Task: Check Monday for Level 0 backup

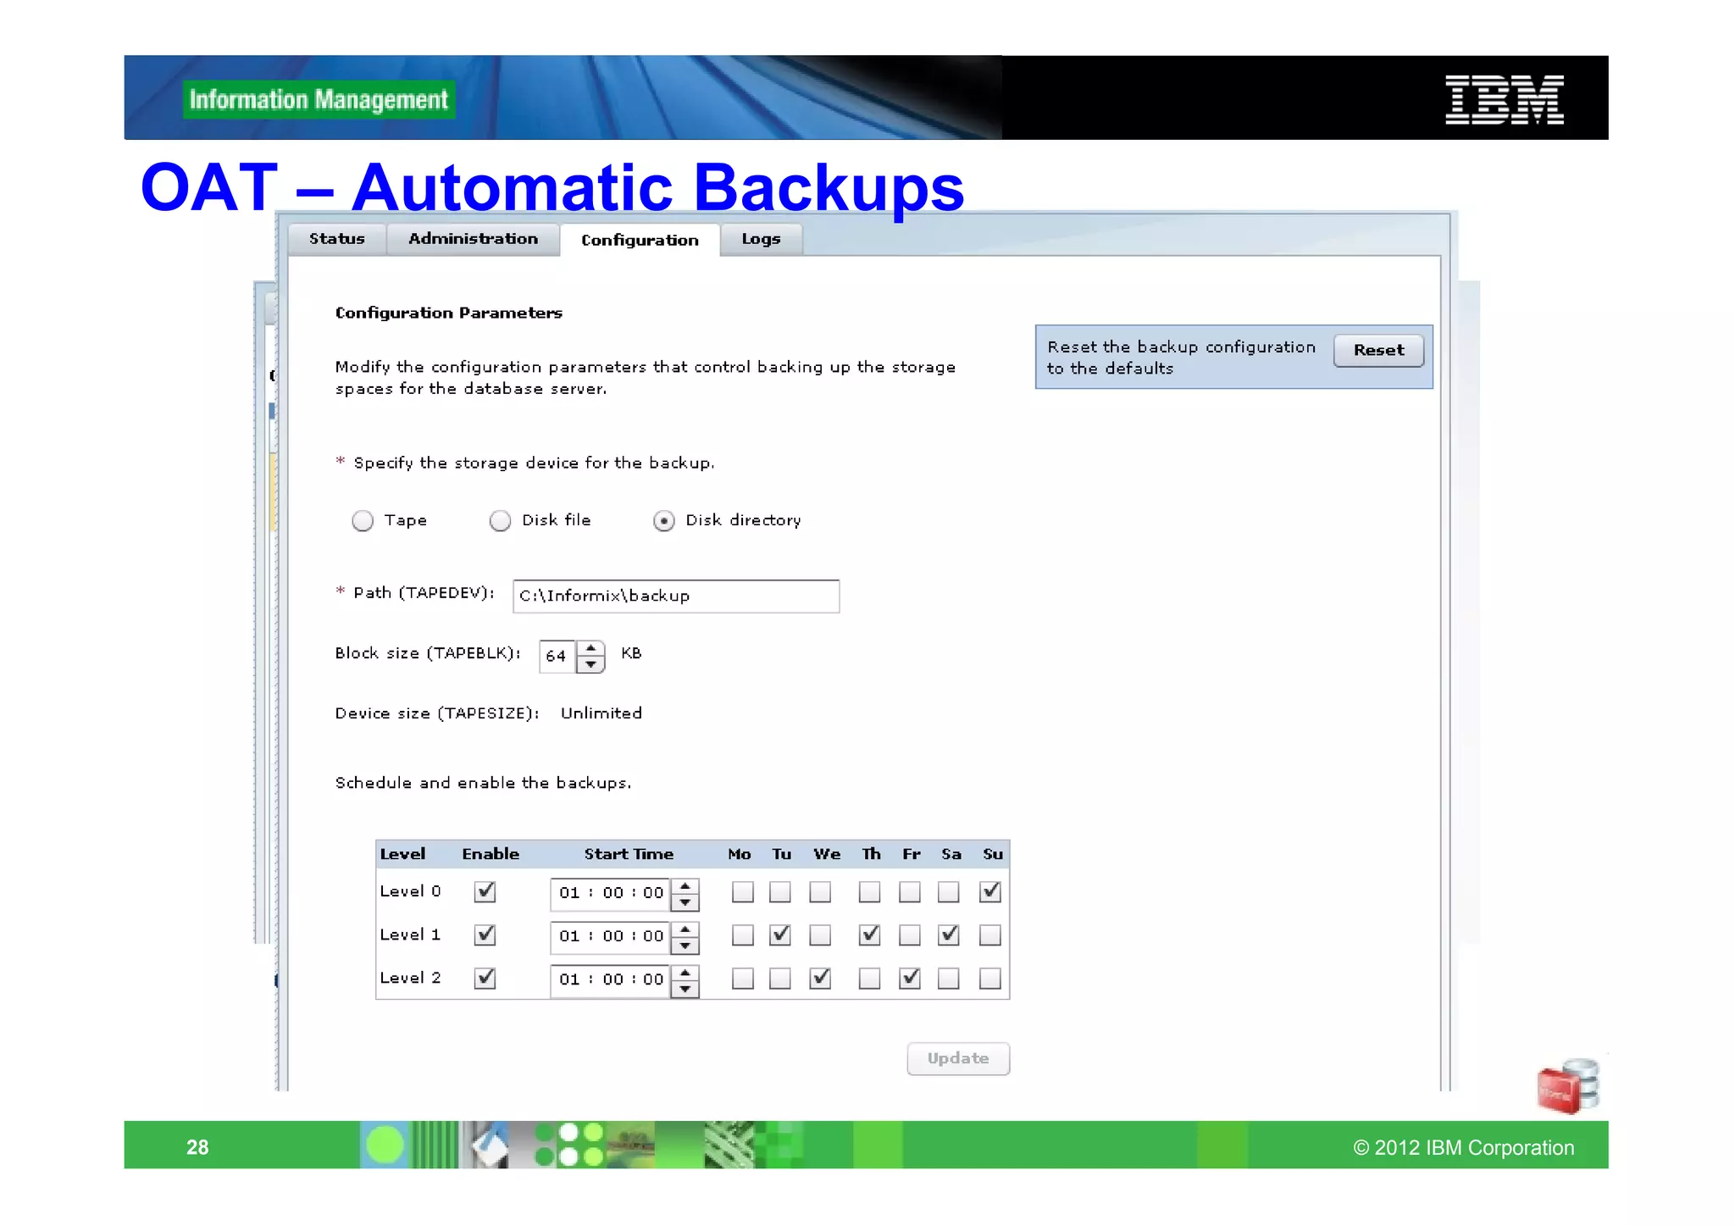Action: click(743, 892)
